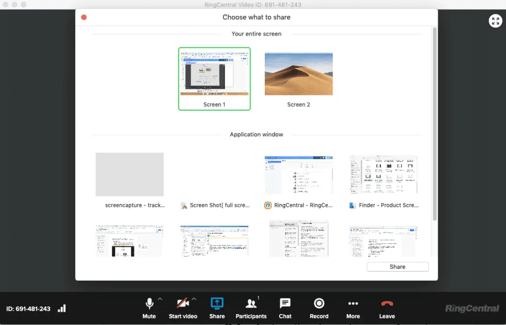This screenshot has width=506, height=325.
Task: Click the Share screen toolbar icon
Action: coord(217,304)
